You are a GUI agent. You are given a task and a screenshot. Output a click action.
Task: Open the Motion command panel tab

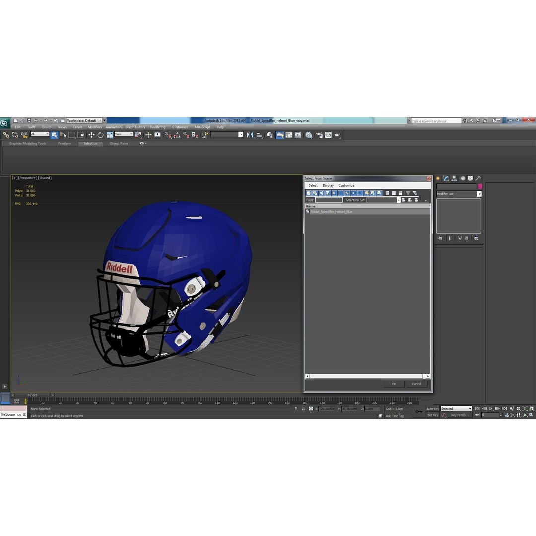pos(463,178)
